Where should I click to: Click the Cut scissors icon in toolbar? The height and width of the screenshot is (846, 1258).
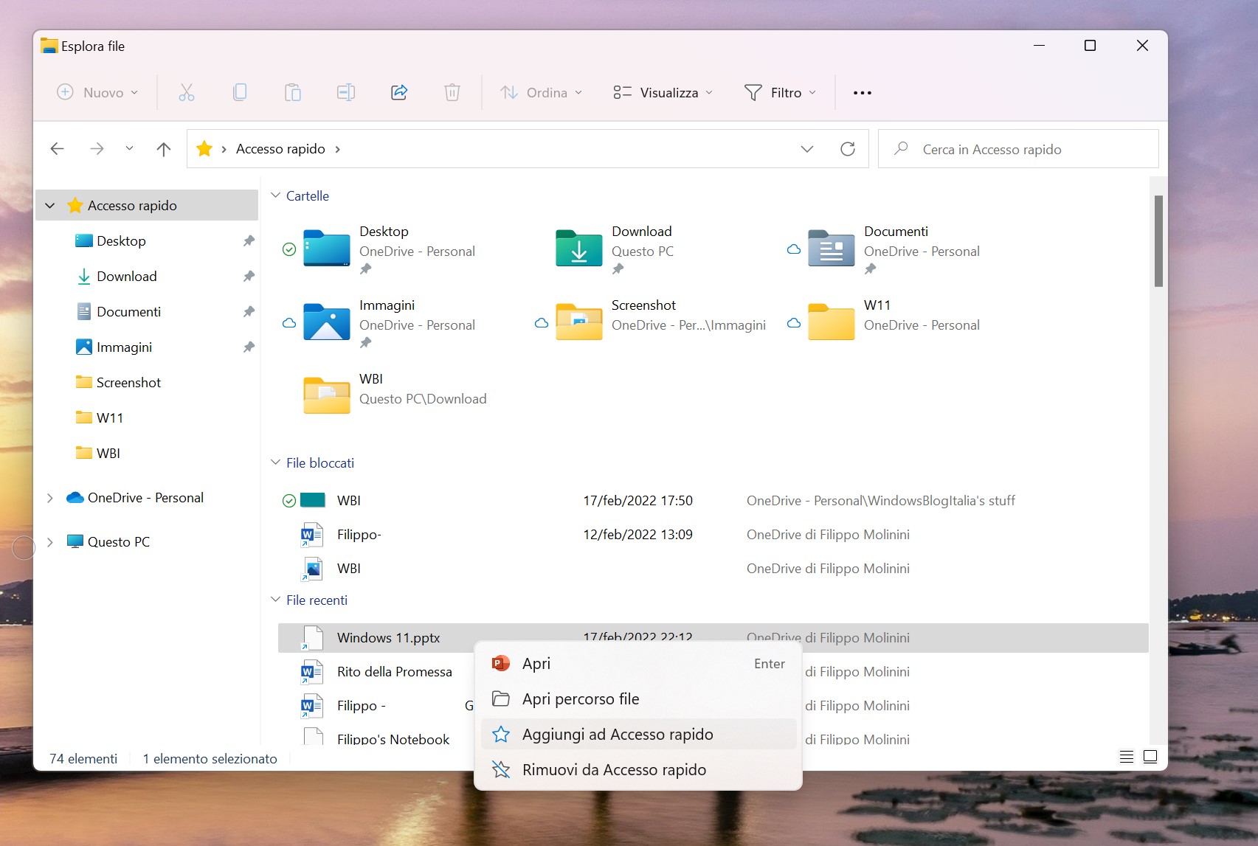(187, 92)
